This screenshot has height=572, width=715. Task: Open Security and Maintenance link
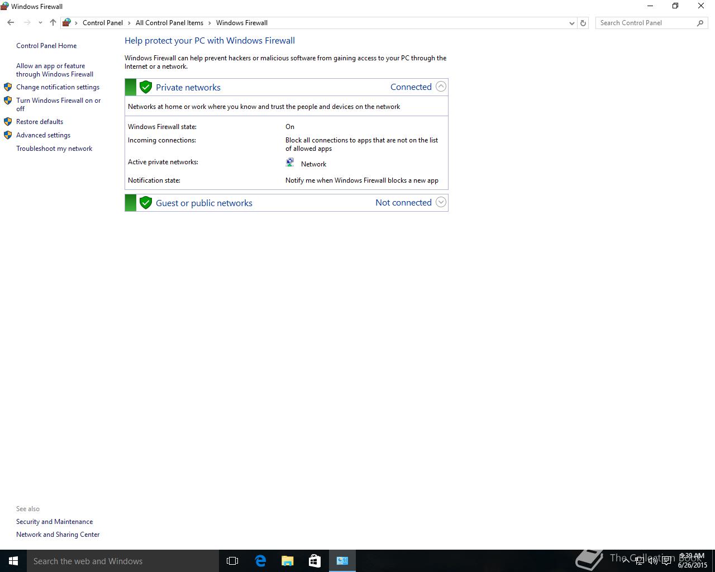(x=54, y=522)
